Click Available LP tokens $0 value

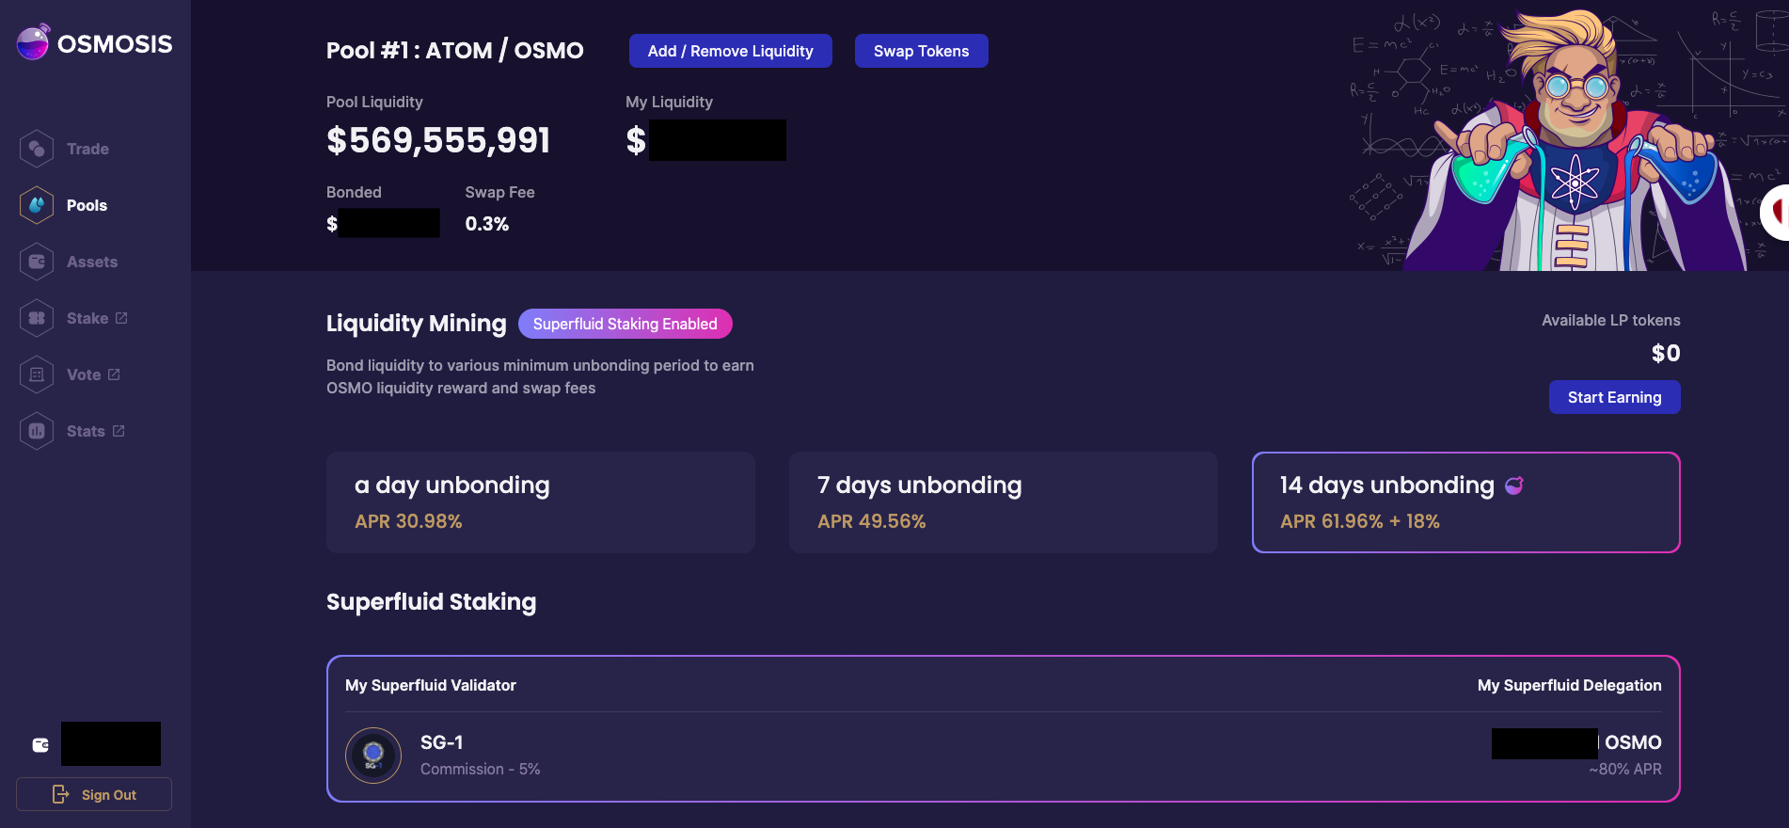(1666, 353)
